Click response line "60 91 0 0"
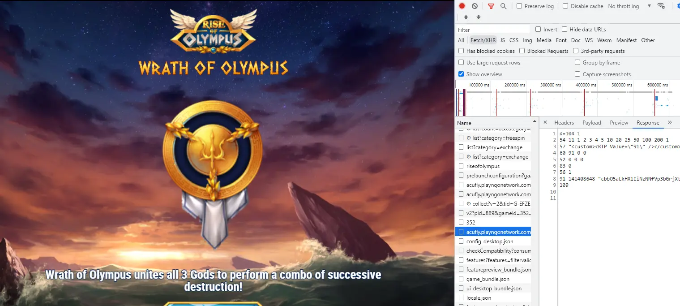The height and width of the screenshot is (306, 680). [x=573, y=153]
